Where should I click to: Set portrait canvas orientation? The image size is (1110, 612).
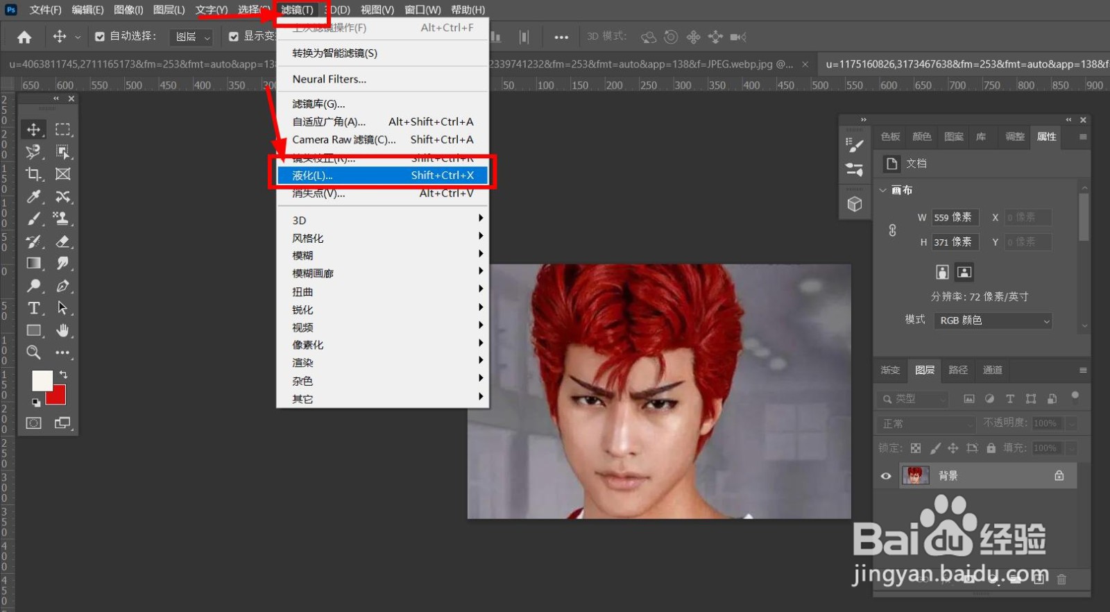point(942,272)
